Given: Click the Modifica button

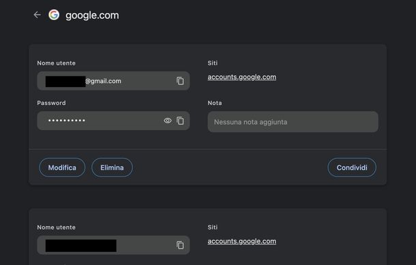Looking at the screenshot, I should click(62, 168).
